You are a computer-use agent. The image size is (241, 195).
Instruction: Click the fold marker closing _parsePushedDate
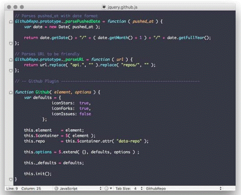(x=11, y=43)
